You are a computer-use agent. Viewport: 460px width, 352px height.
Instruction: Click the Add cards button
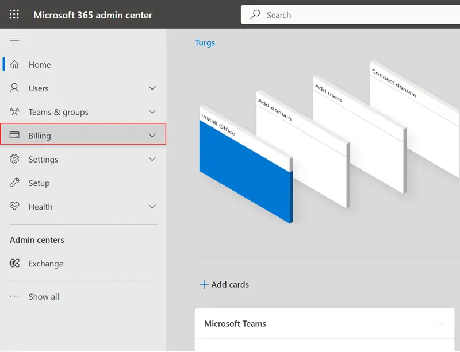pos(224,284)
